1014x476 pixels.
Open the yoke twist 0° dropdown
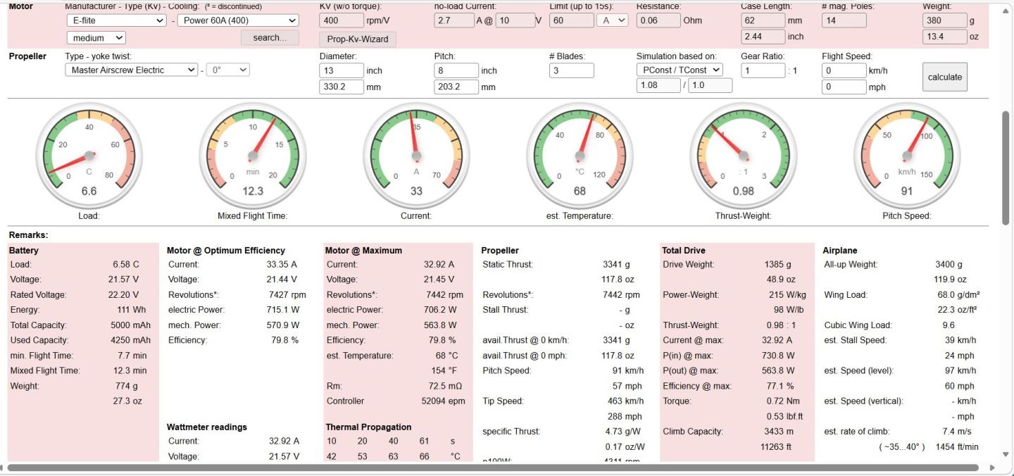coord(228,70)
